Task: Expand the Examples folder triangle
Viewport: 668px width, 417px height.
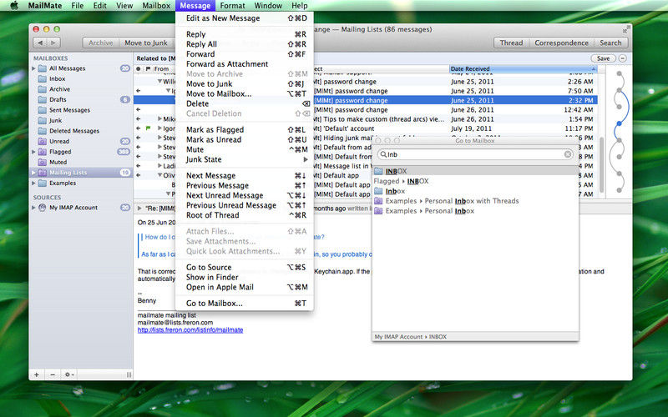Action: click(33, 183)
